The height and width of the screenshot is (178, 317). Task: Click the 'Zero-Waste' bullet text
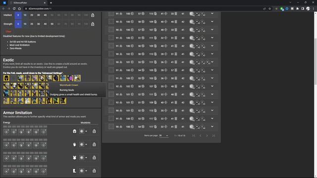(x=15, y=48)
